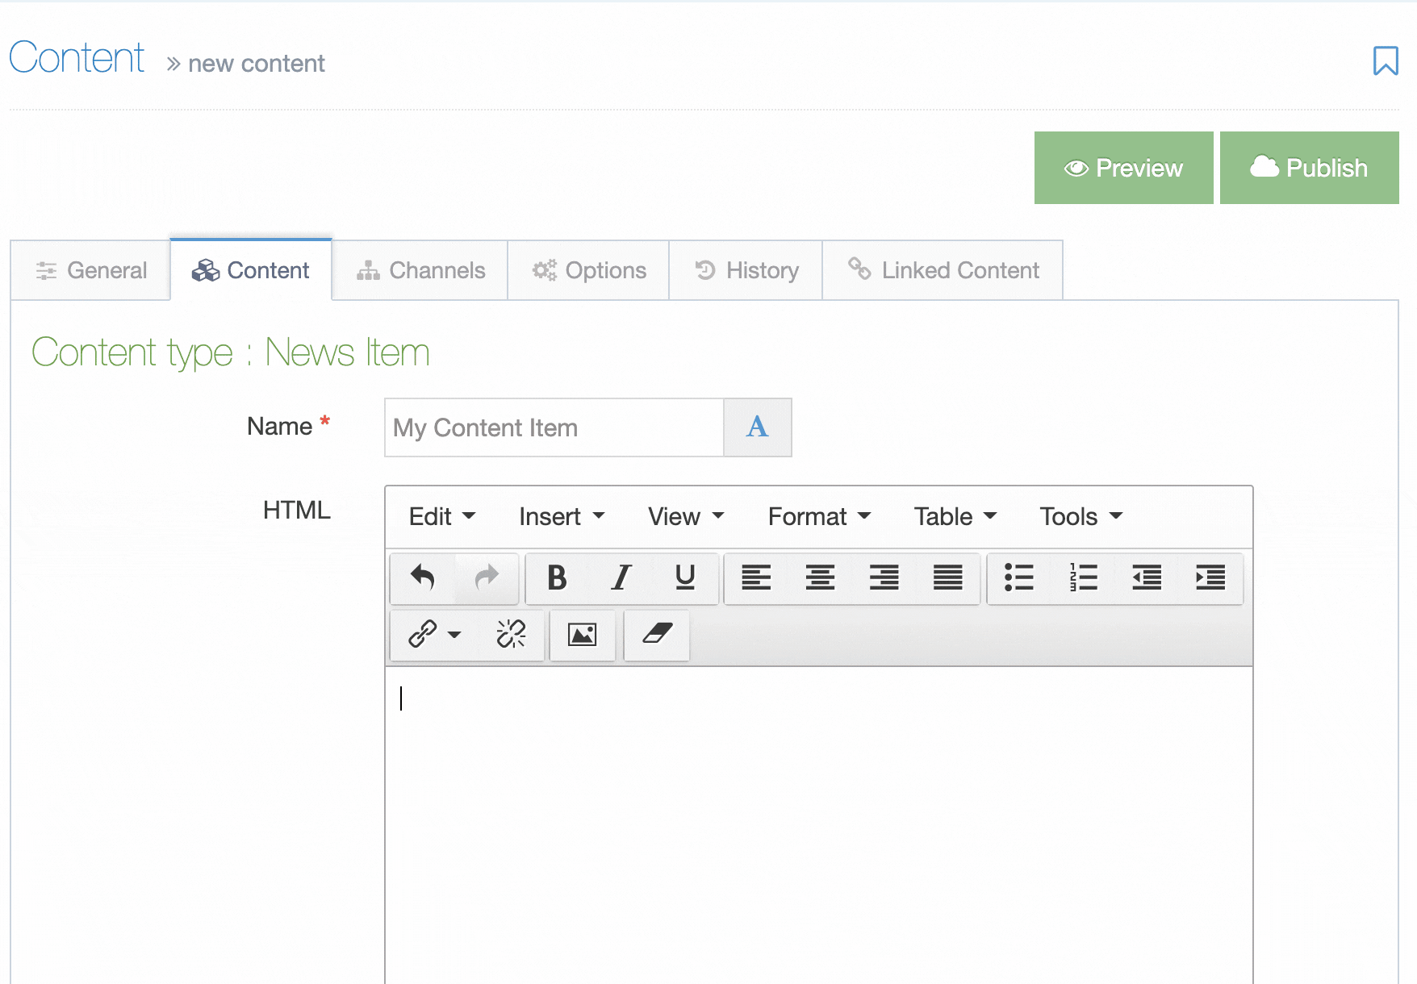The height and width of the screenshot is (984, 1417).
Task: Click the Preview button
Action: [x=1123, y=168]
